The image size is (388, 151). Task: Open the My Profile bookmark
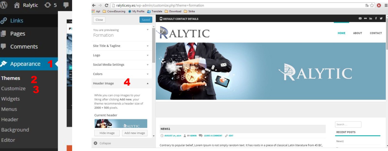coord(136,11)
